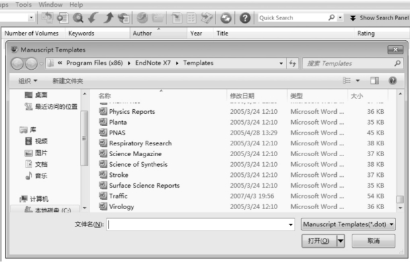Open the recent locations dropdown next to Forward
Image resolution: width=410 pixels, height=262 pixels.
[x=42, y=64]
